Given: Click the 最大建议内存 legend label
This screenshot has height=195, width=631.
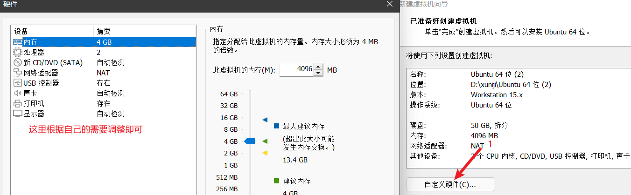Looking at the screenshot, I should [304, 126].
